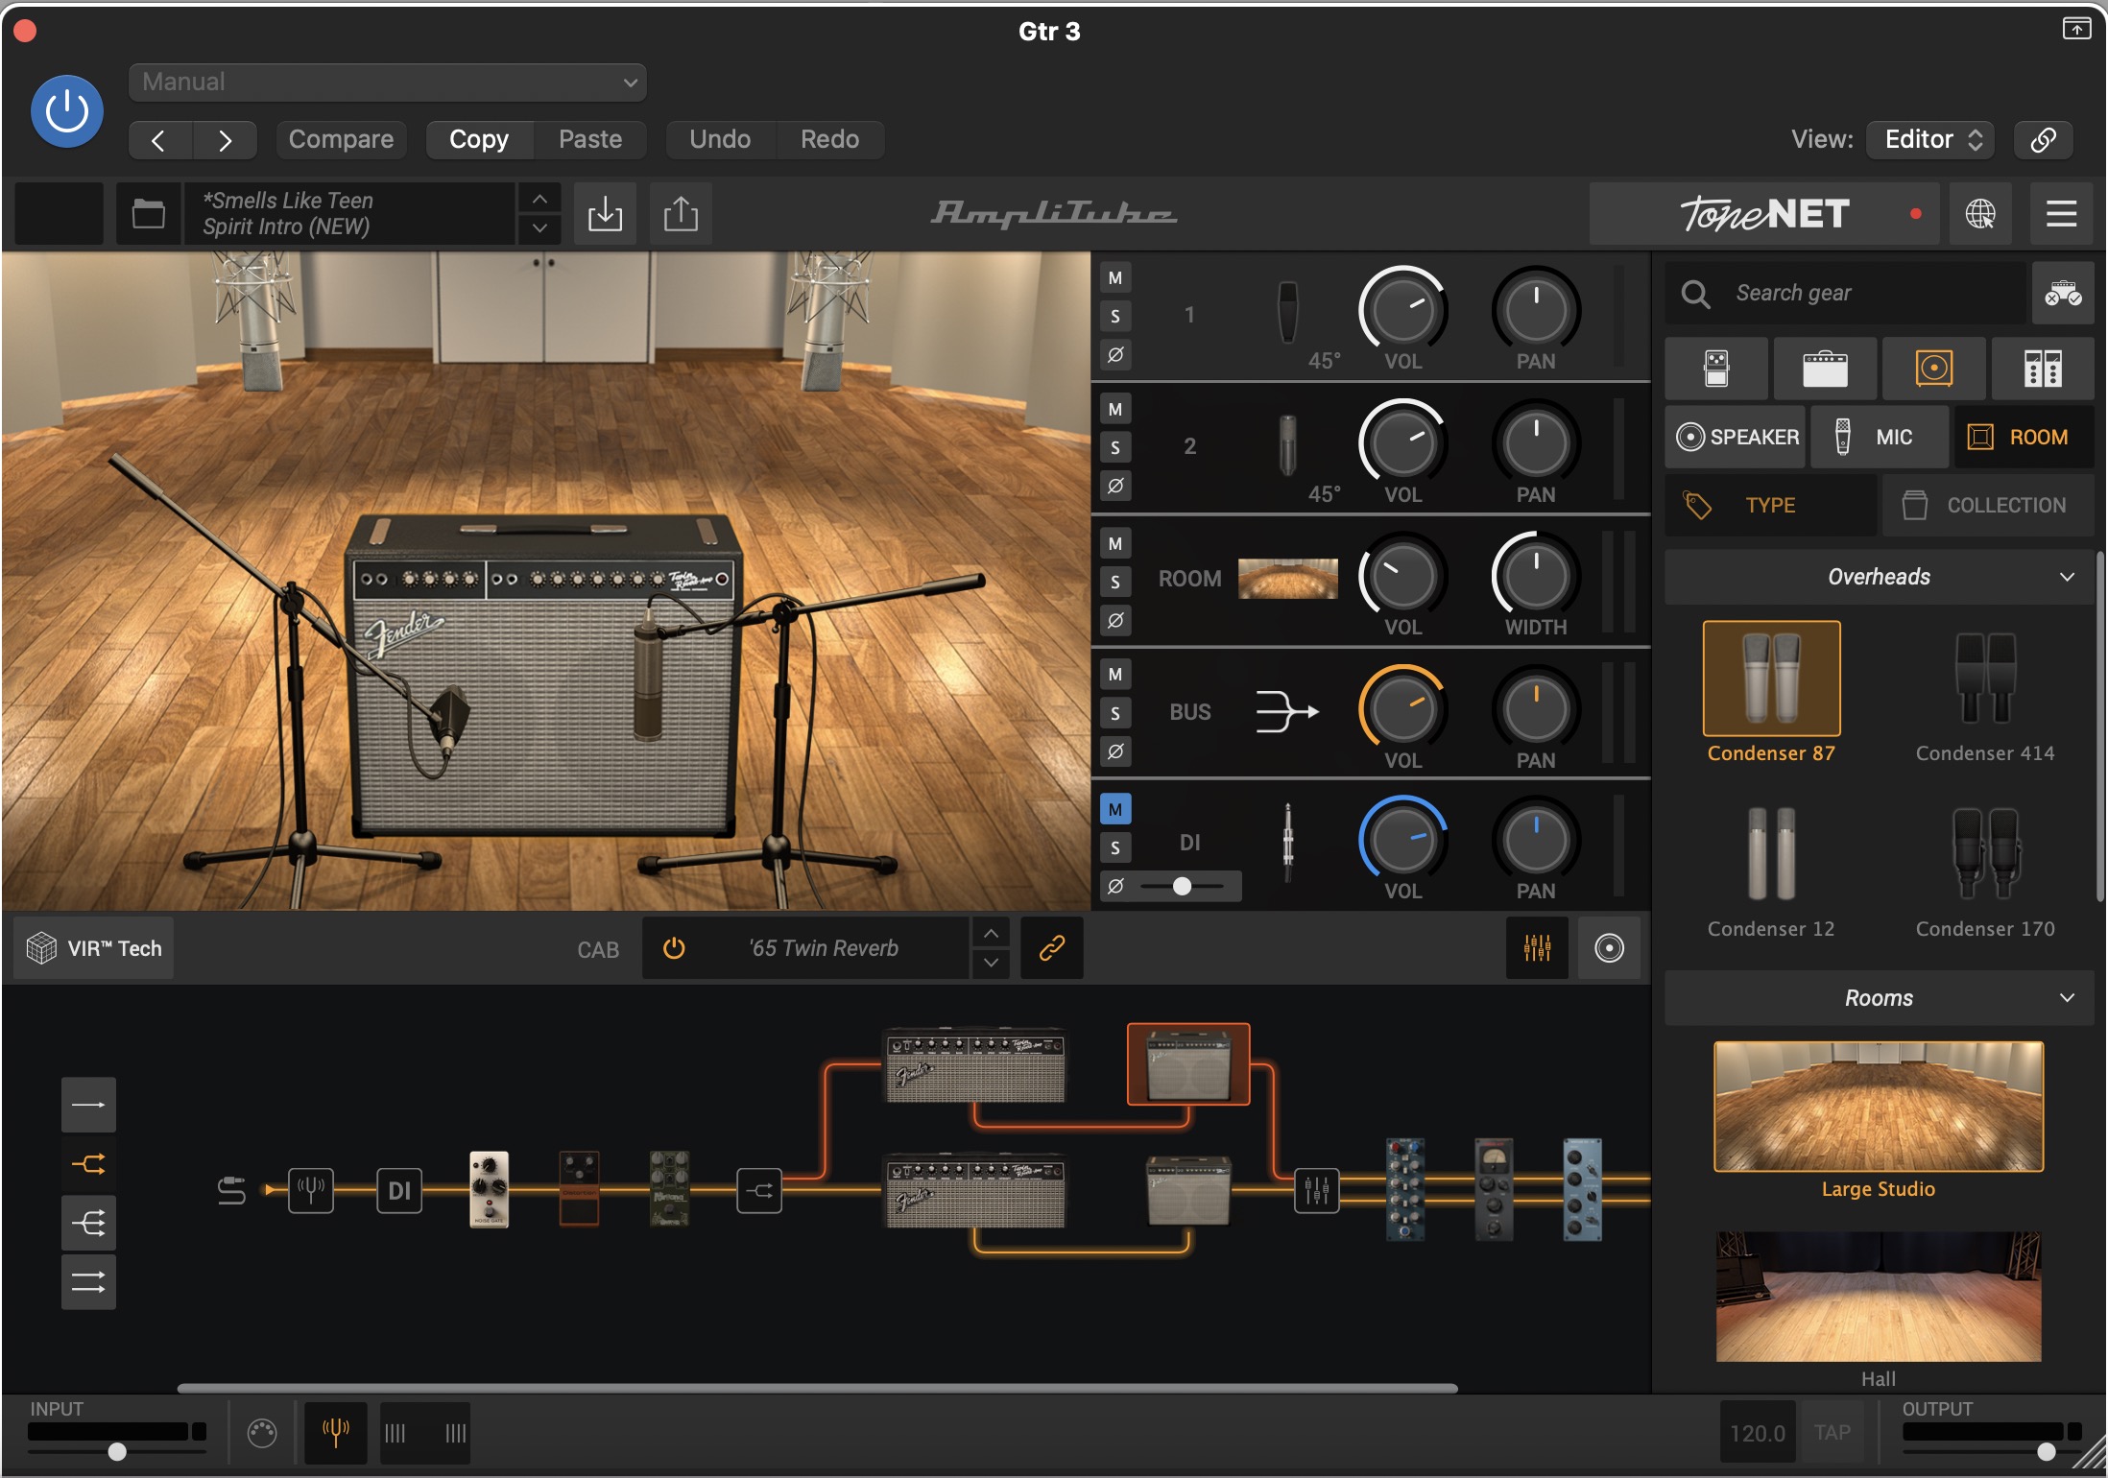The width and height of the screenshot is (2108, 1478).
Task: Select the TYPE filter tab
Action: [x=1771, y=505]
